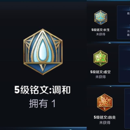Tap 未获得 status under 长生 rune
This screenshot has width=130, height=130.
[100, 34]
